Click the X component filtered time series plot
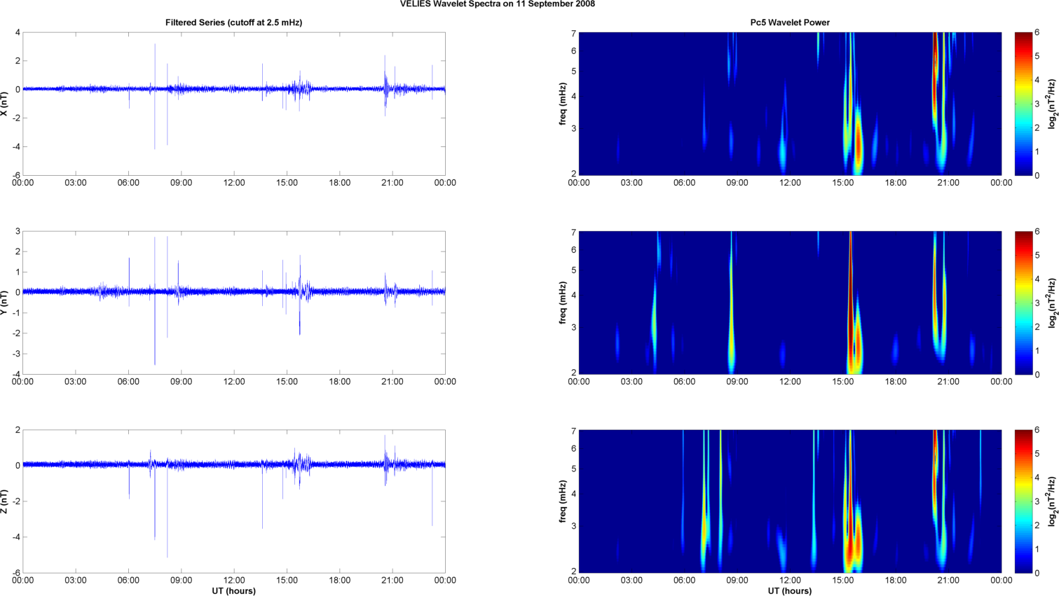The height and width of the screenshot is (596, 1059). click(234, 104)
